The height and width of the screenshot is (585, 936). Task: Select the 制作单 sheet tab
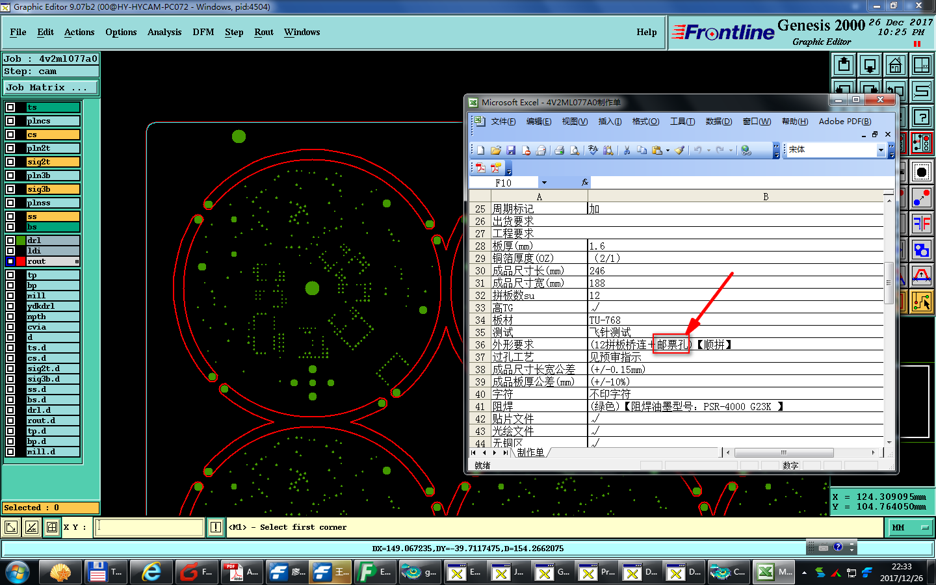point(531,452)
